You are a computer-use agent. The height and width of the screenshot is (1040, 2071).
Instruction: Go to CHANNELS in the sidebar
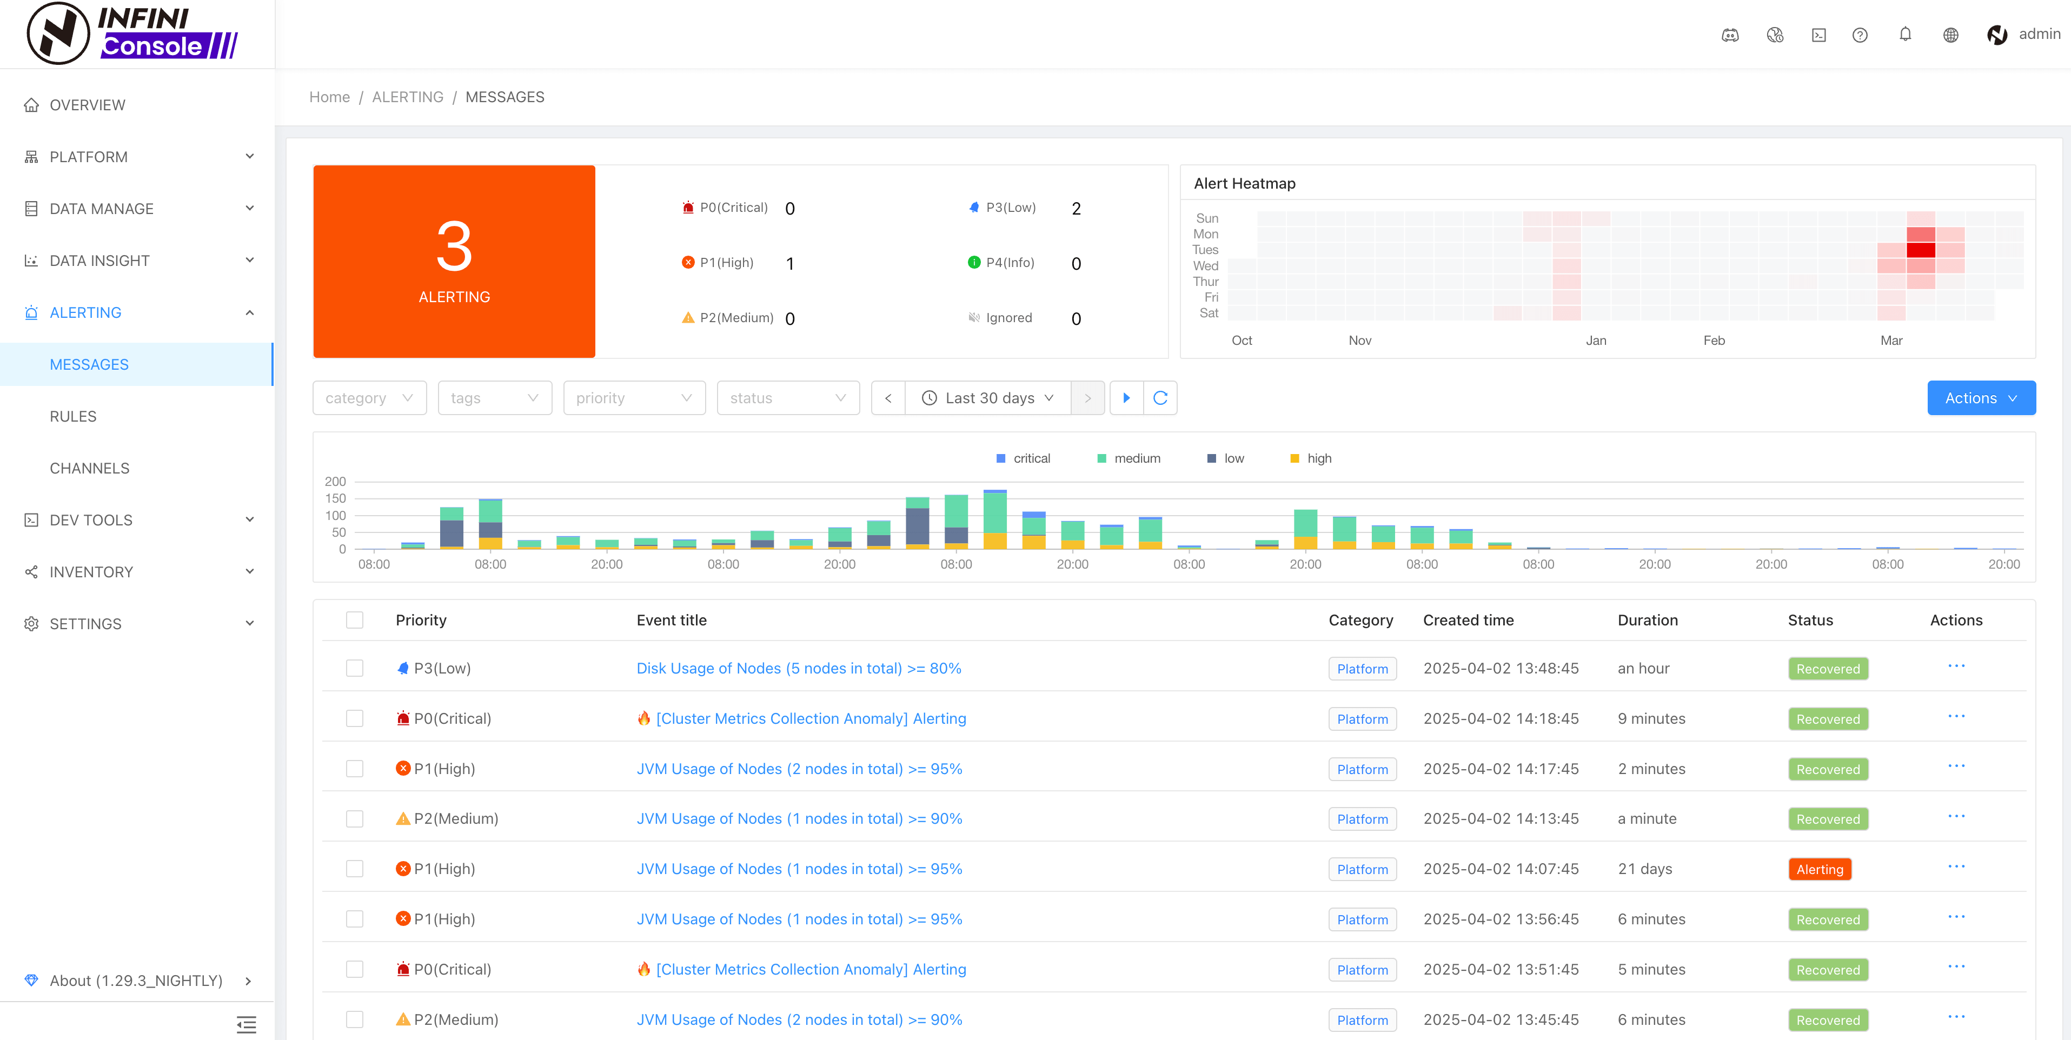click(89, 468)
